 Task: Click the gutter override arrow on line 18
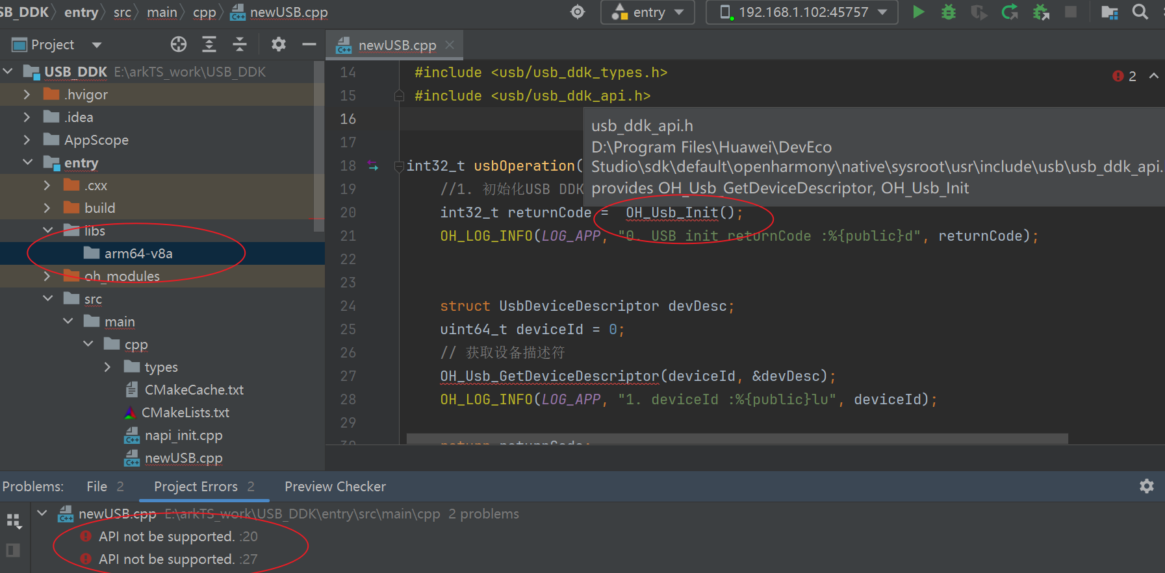point(373,165)
